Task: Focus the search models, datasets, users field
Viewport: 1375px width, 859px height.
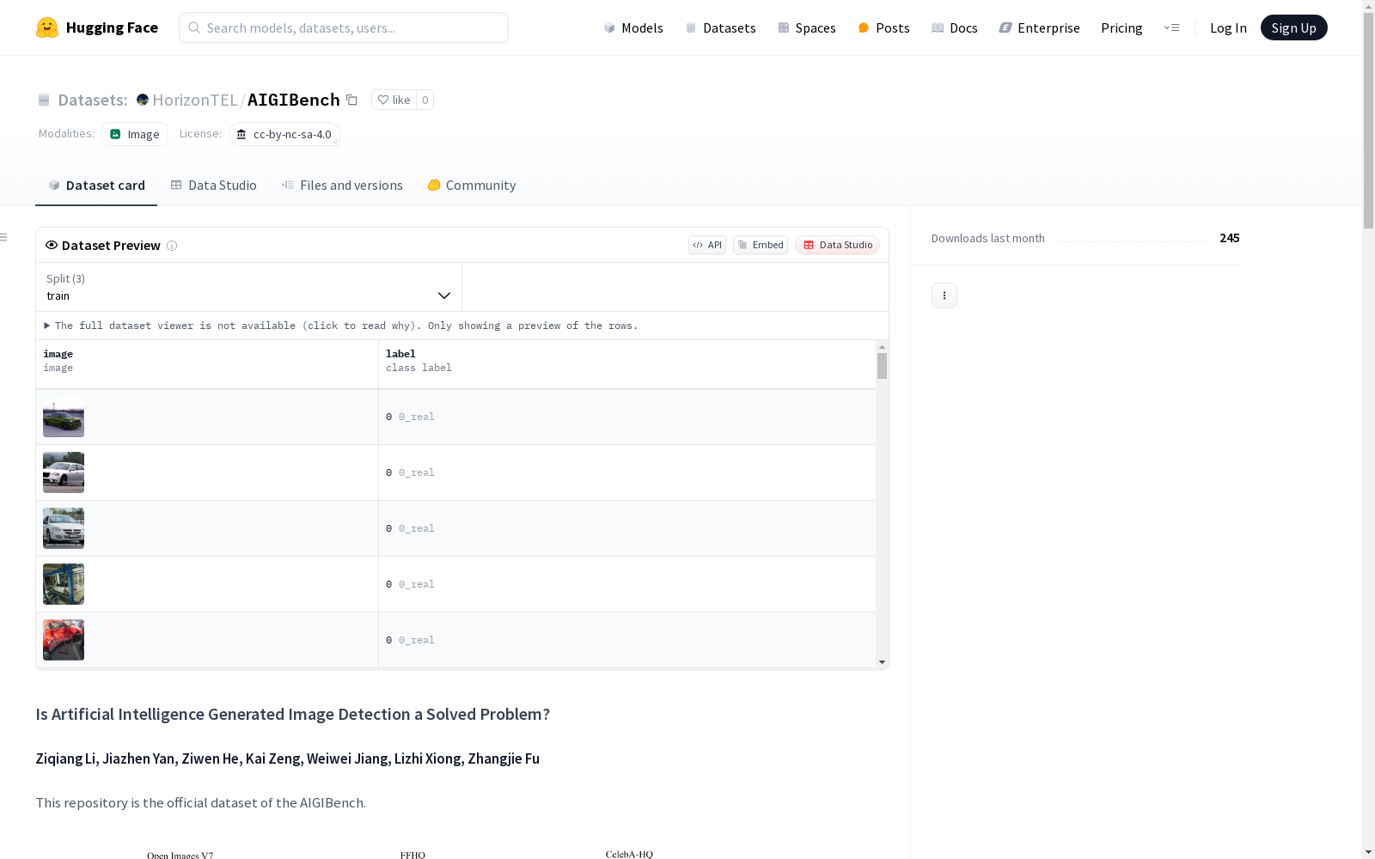Action: point(344,27)
